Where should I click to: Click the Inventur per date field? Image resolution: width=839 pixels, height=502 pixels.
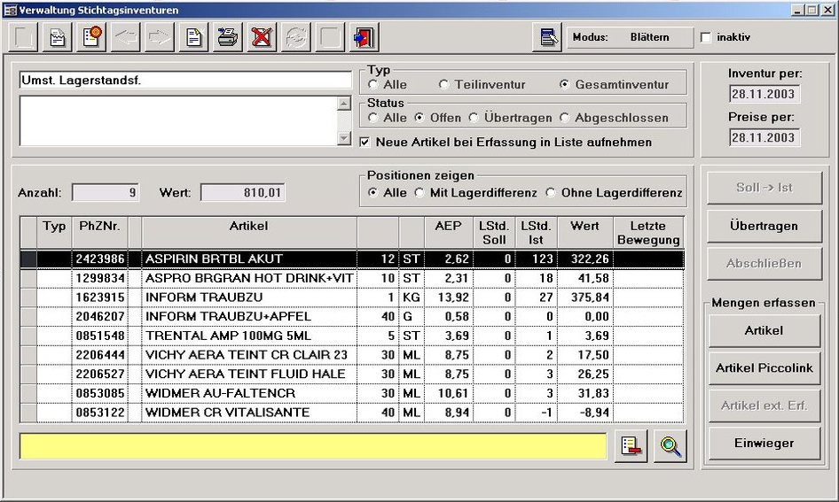(764, 94)
